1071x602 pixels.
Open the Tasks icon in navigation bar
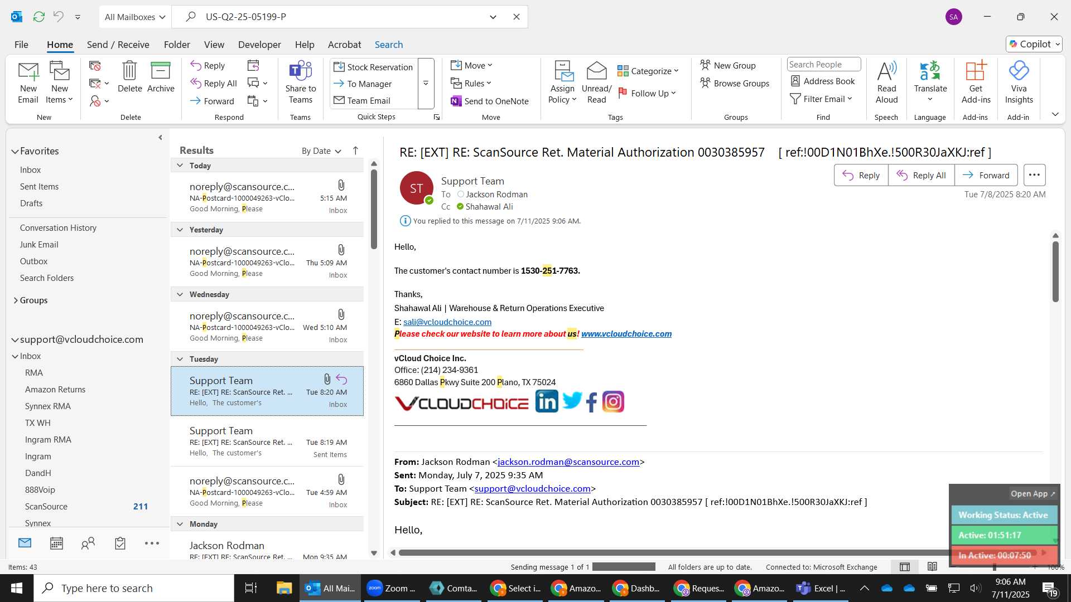(120, 543)
